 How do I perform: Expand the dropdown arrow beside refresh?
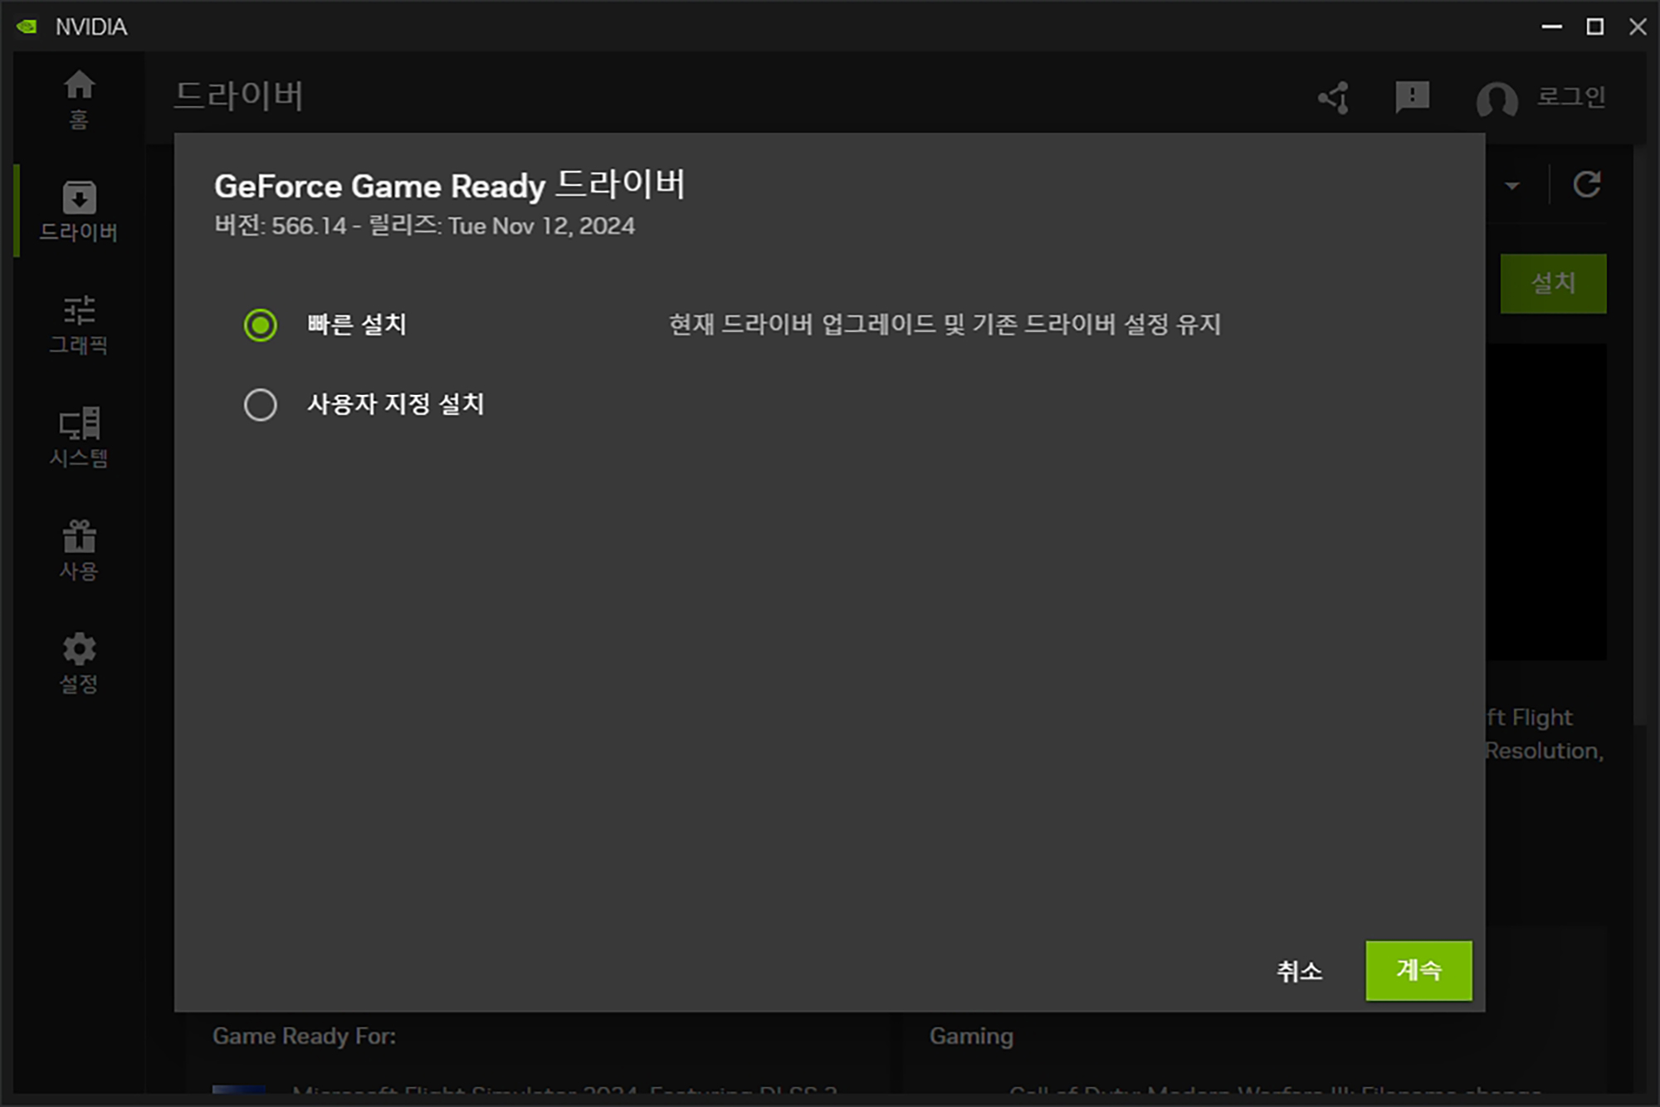[x=1512, y=186]
